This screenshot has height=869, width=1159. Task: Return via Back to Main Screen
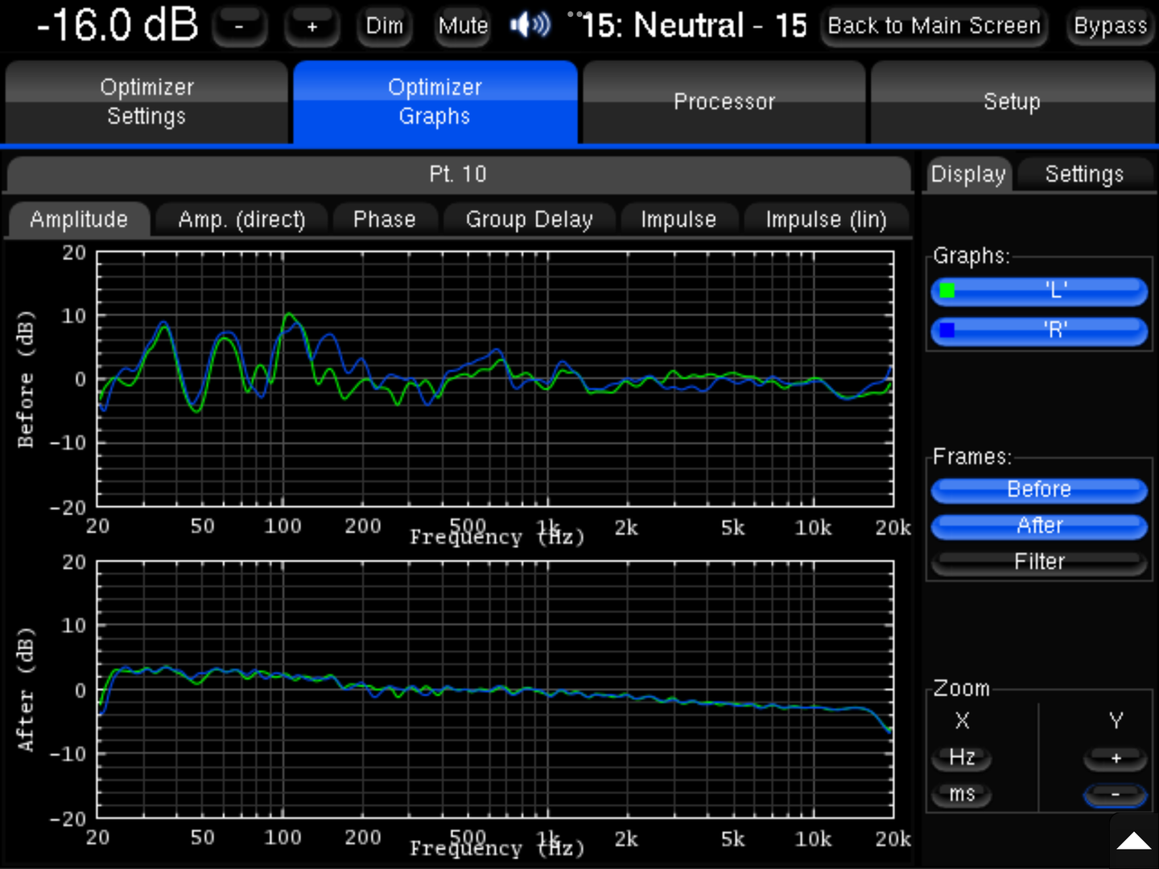pyautogui.click(x=934, y=27)
